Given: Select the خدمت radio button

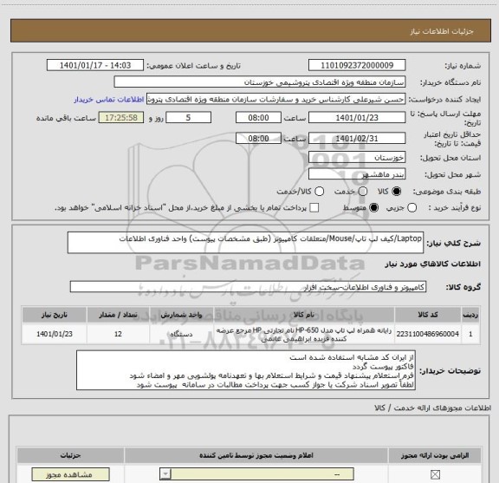Looking at the screenshot, I should (363, 192).
